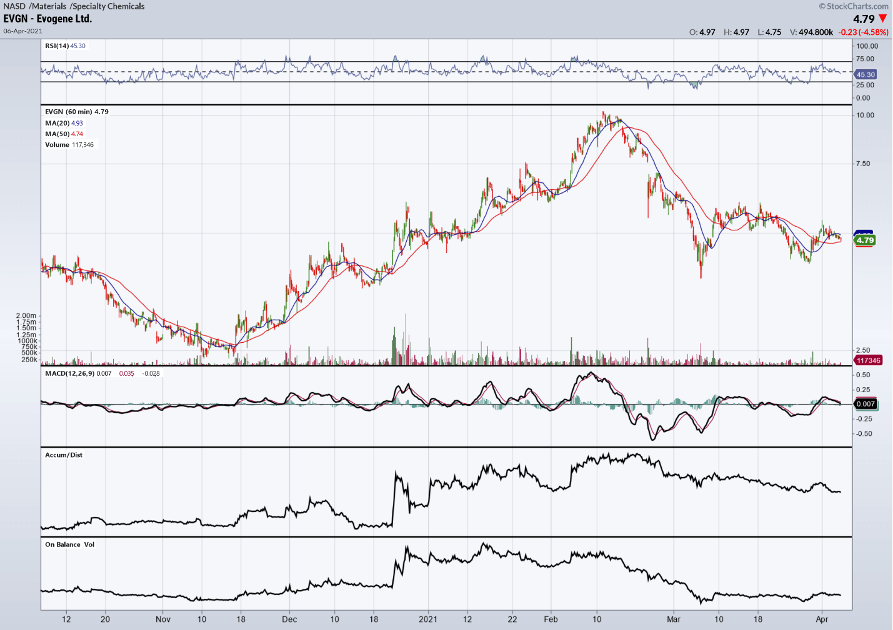Open the StockCharts.com copyright link

[854, 6]
